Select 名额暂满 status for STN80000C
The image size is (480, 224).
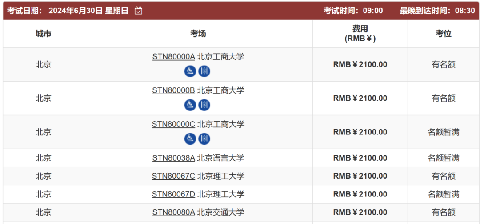444,132
